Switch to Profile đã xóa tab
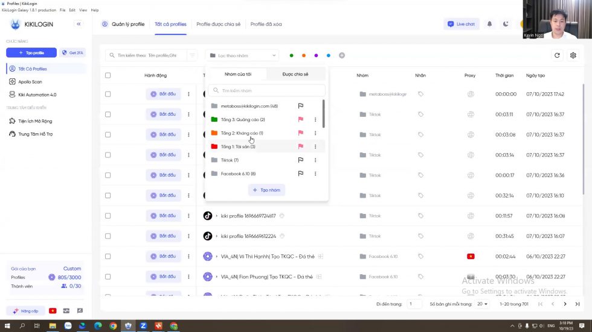Viewport: 592px width, 332px height. 266,24
